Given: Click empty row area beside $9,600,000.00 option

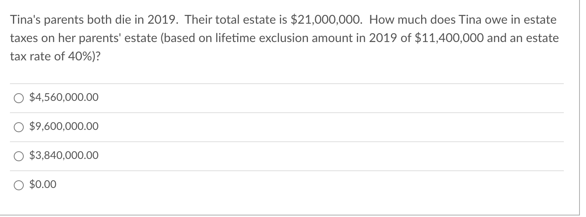Looking at the screenshot, I should click(331, 127).
